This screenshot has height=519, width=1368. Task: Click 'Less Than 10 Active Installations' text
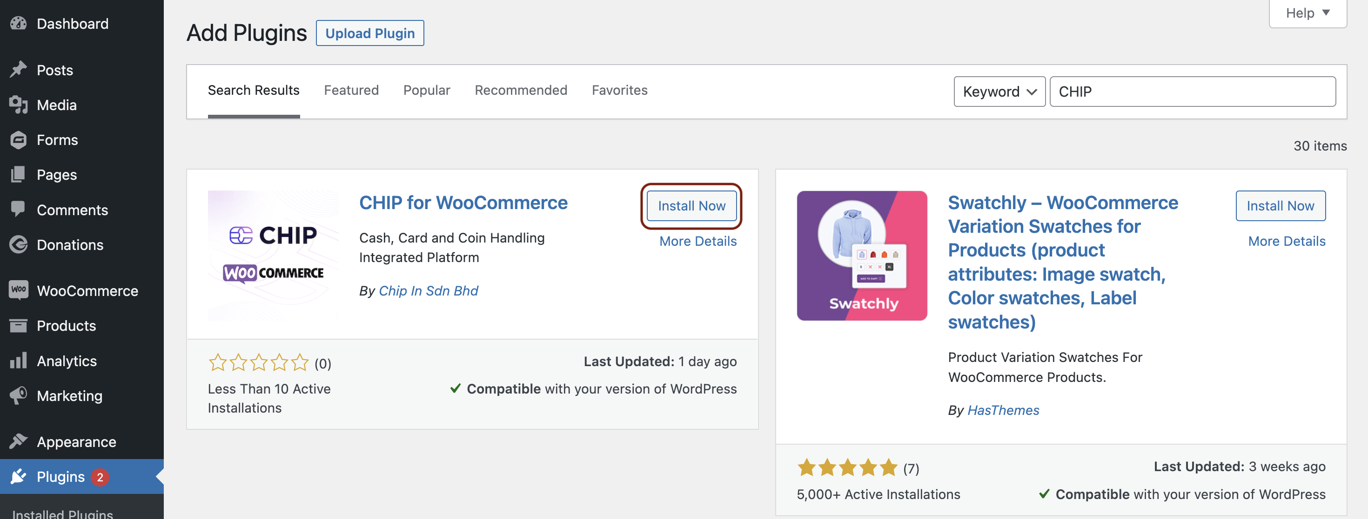click(269, 398)
